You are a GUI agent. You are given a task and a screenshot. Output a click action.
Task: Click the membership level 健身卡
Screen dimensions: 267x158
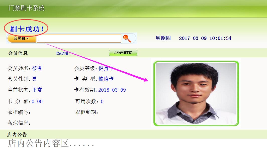coord(106,68)
